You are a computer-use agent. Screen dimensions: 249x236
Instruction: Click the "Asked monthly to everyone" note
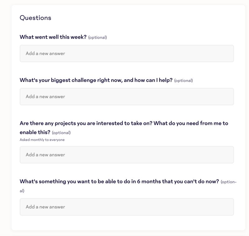(42, 140)
